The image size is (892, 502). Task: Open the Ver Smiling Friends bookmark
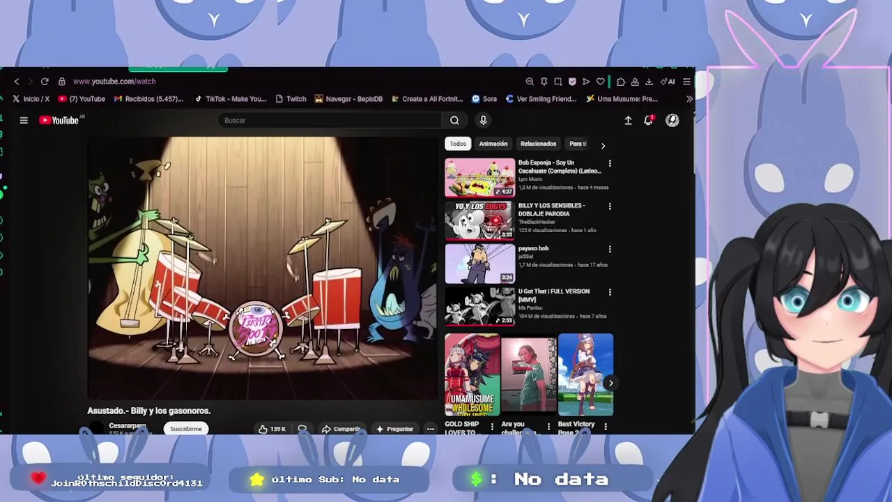click(541, 99)
